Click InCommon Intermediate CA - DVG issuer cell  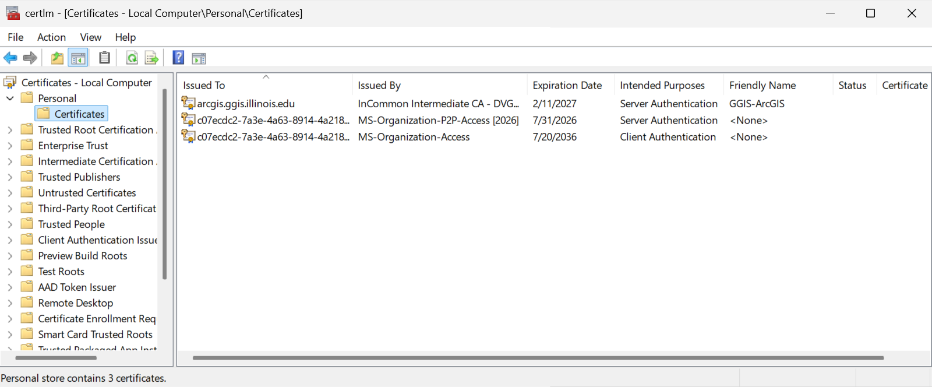(438, 103)
